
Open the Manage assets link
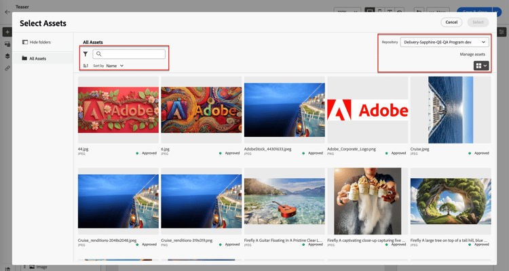tap(472, 54)
